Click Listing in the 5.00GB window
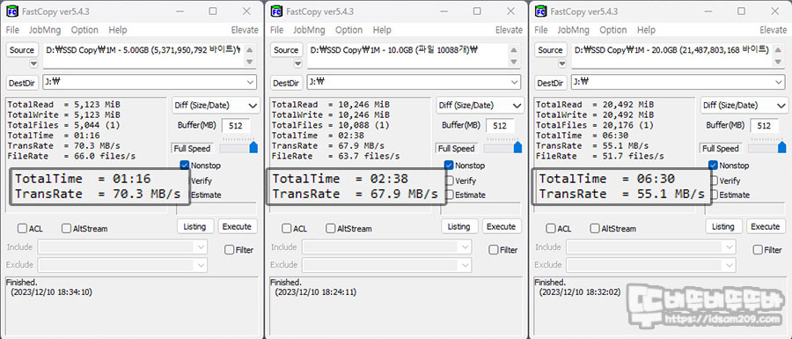The height and width of the screenshot is (339, 792). [195, 226]
